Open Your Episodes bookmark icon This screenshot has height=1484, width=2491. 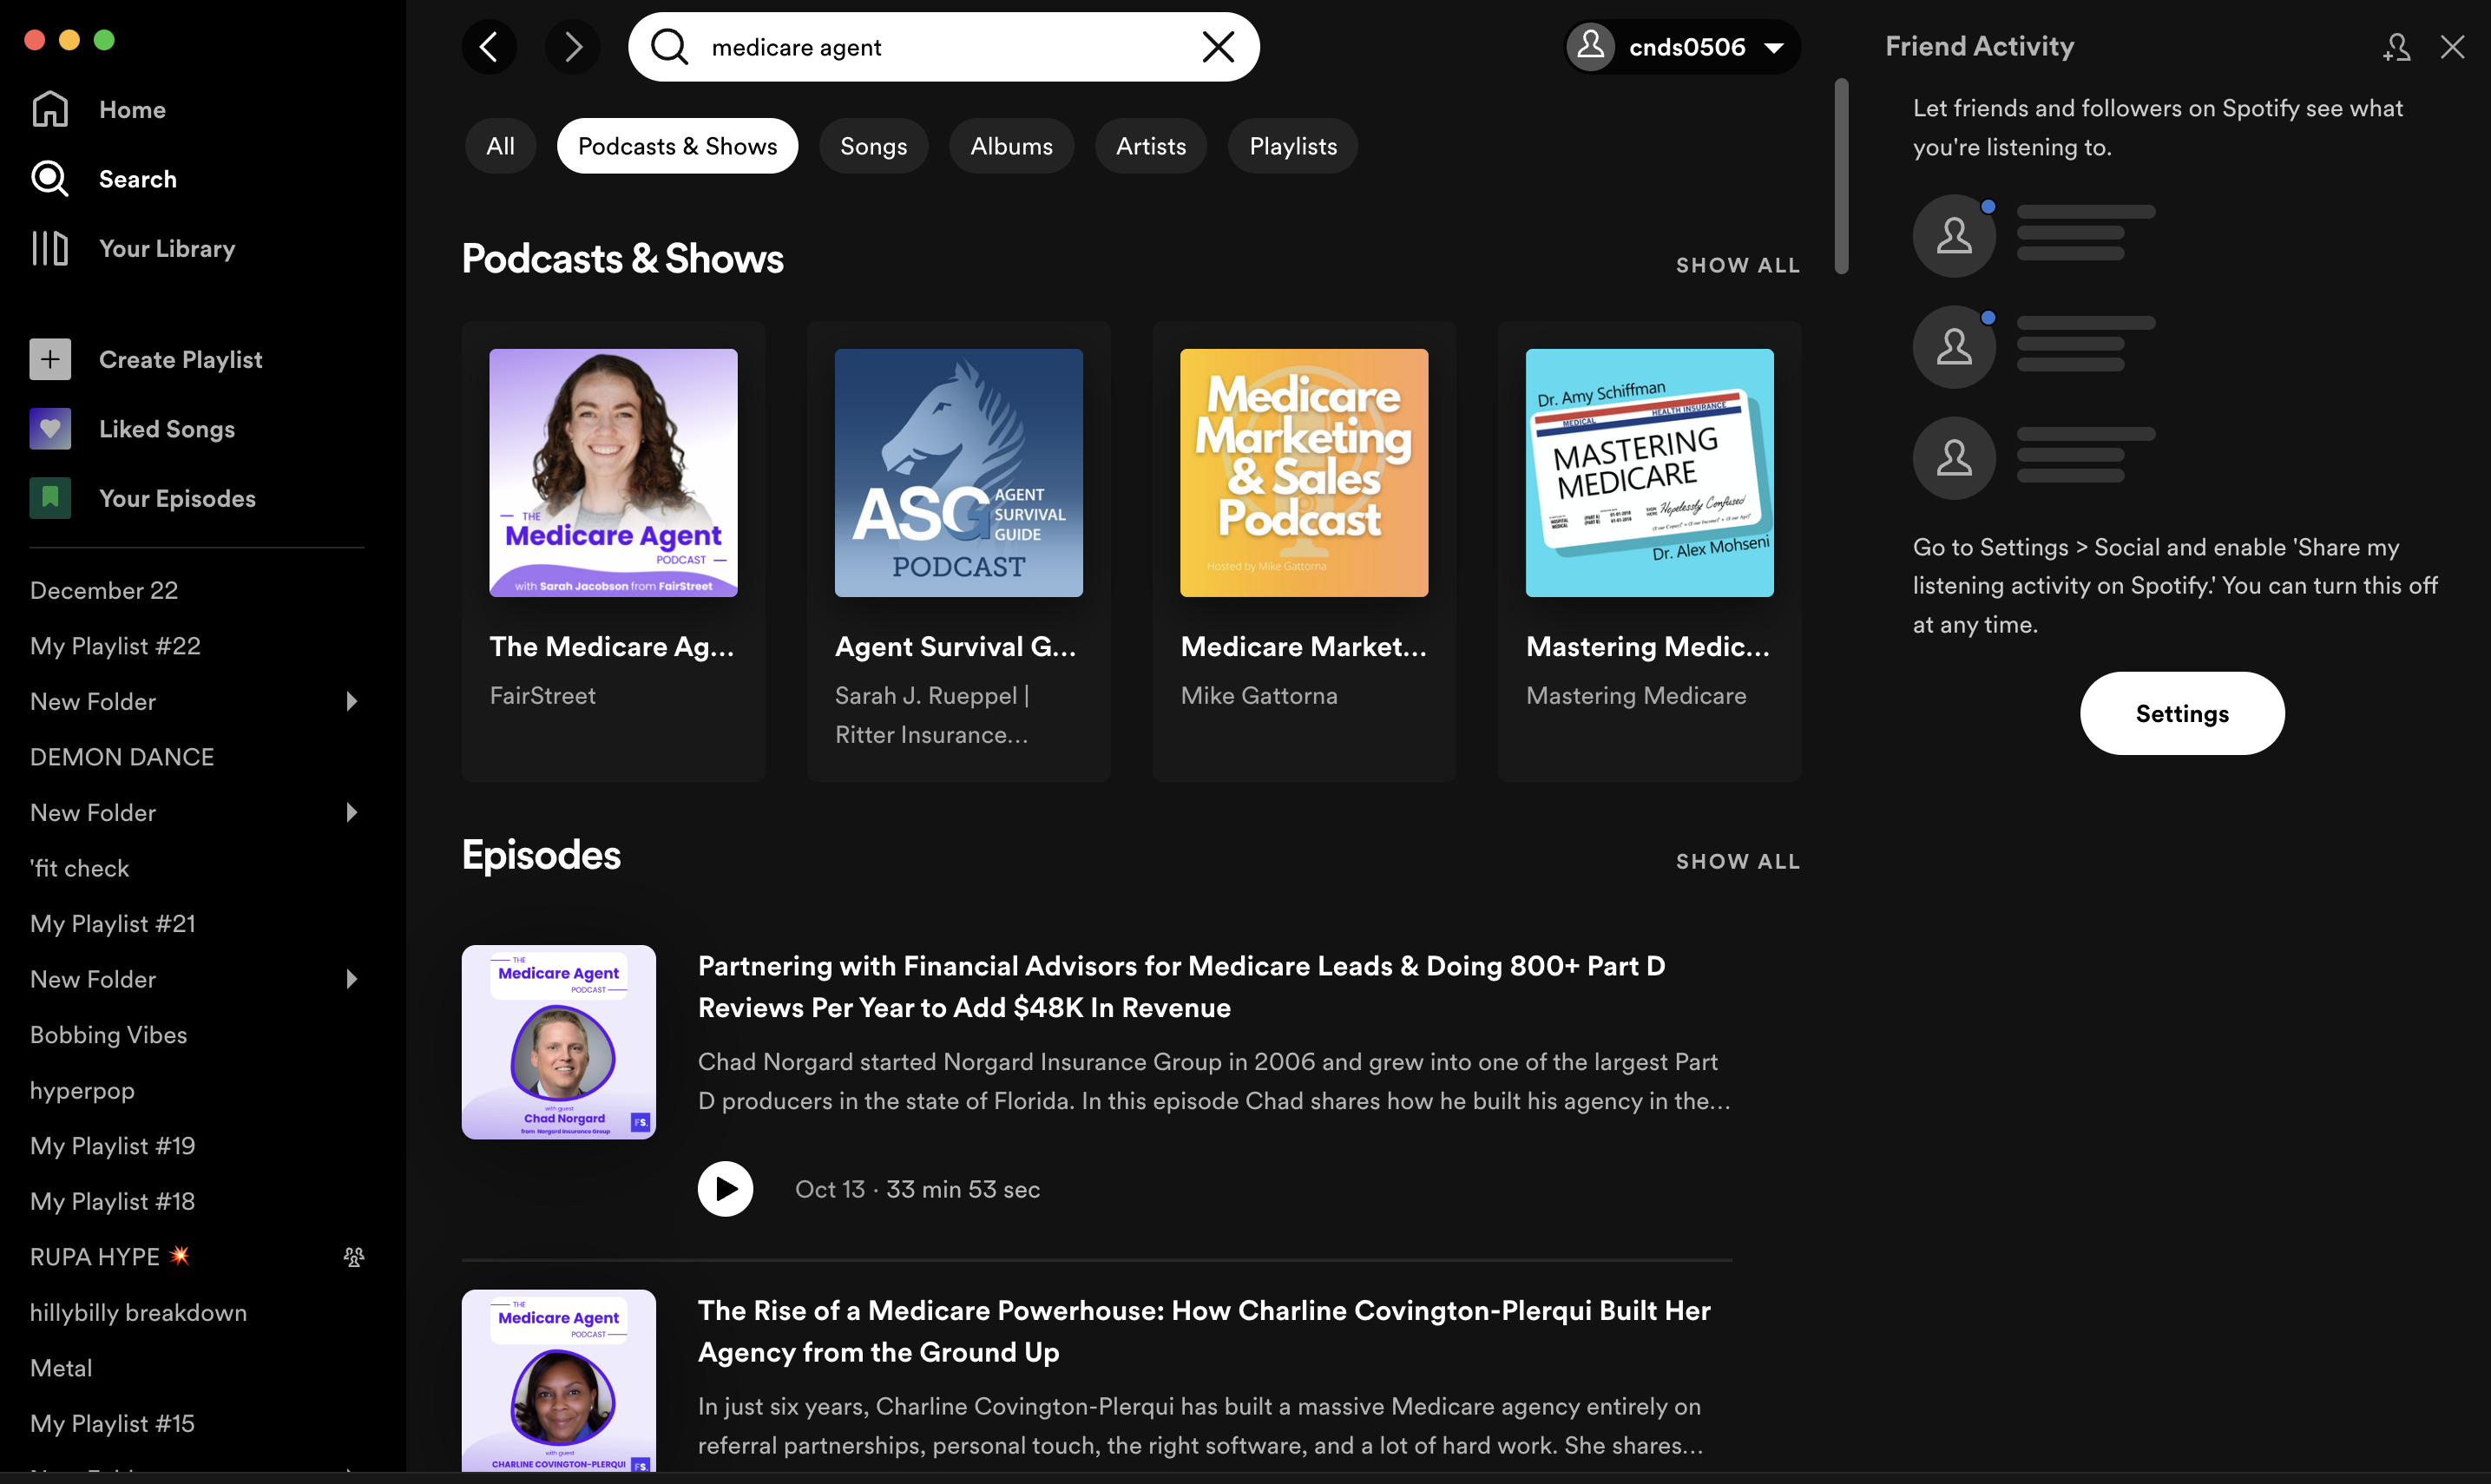pyautogui.click(x=50, y=498)
